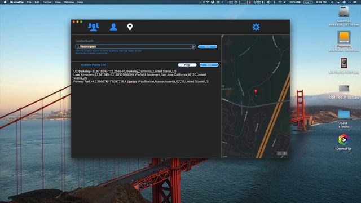Click the Wi-Fi status icon

280,2
